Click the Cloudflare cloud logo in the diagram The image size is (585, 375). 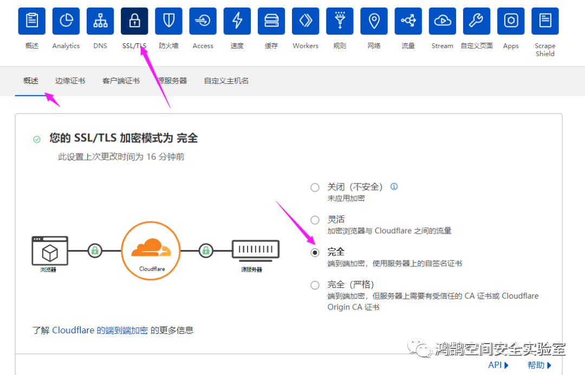[x=151, y=247]
